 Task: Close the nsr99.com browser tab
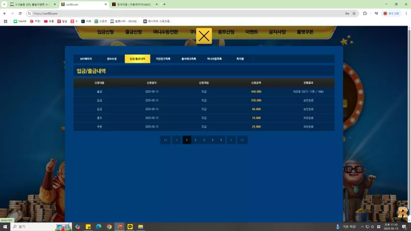coord(105,4)
